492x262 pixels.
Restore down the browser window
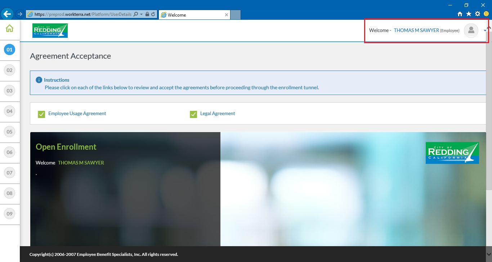466,5
